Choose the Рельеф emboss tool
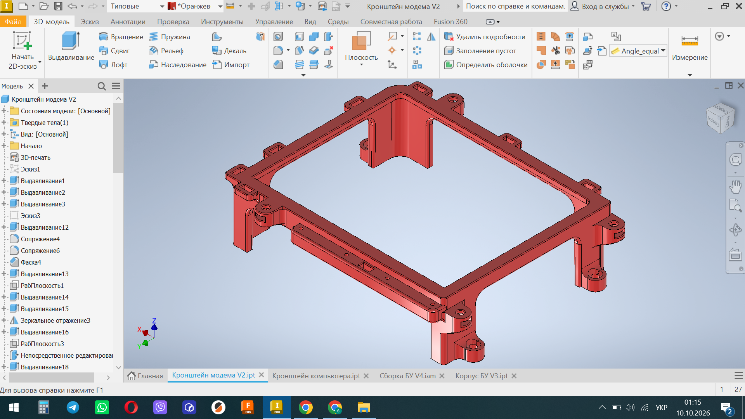The width and height of the screenshot is (745, 419). 166,51
